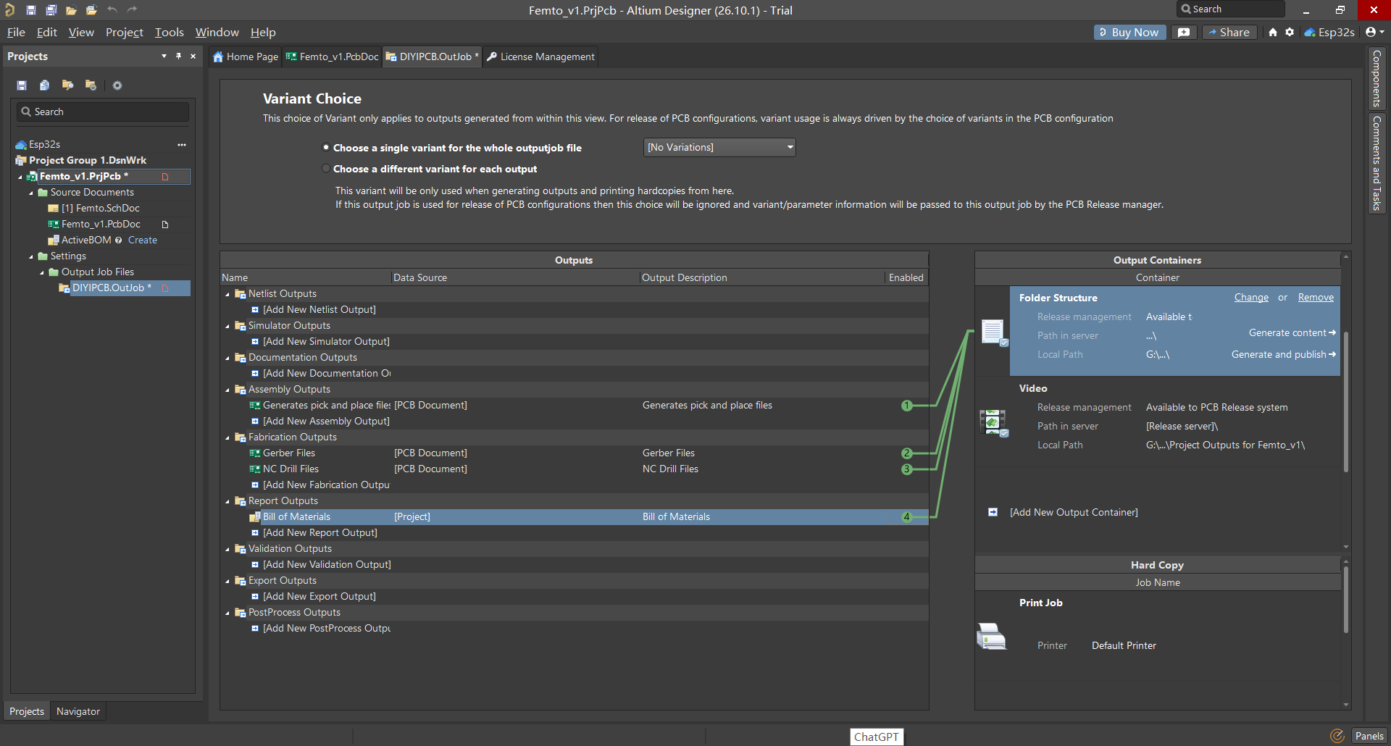Collapse the Netlist Outputs group
The image size is (1391, 746).
tap(227, 295)
